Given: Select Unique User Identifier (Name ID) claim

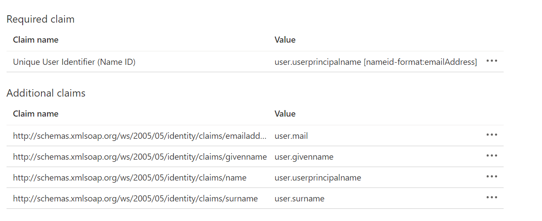Looking at the screenshot, I should [74, 62].
